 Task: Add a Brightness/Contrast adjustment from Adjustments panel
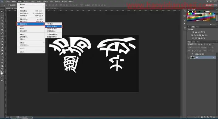193,32
